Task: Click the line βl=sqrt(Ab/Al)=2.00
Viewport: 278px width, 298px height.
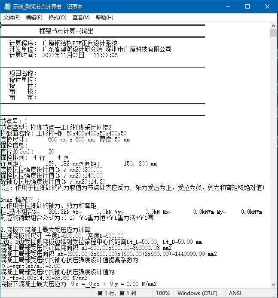Action: 31,266
